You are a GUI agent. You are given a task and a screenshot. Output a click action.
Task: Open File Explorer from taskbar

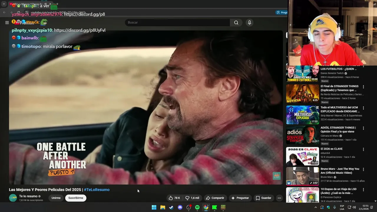(163, 207)
